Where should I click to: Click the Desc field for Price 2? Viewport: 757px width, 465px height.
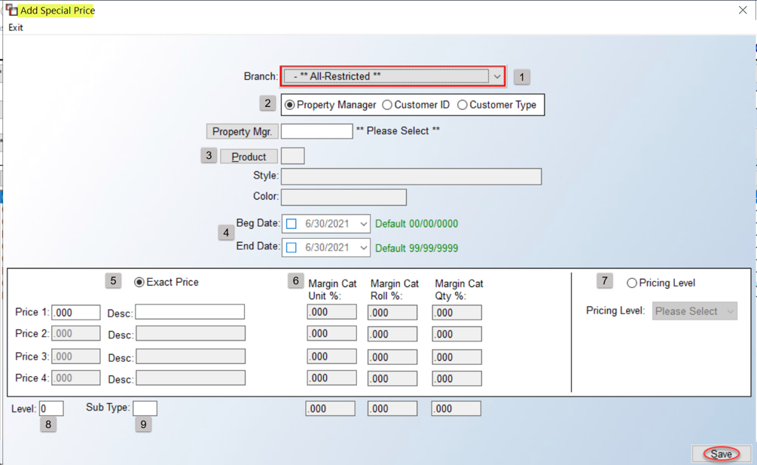click(191, 333)
